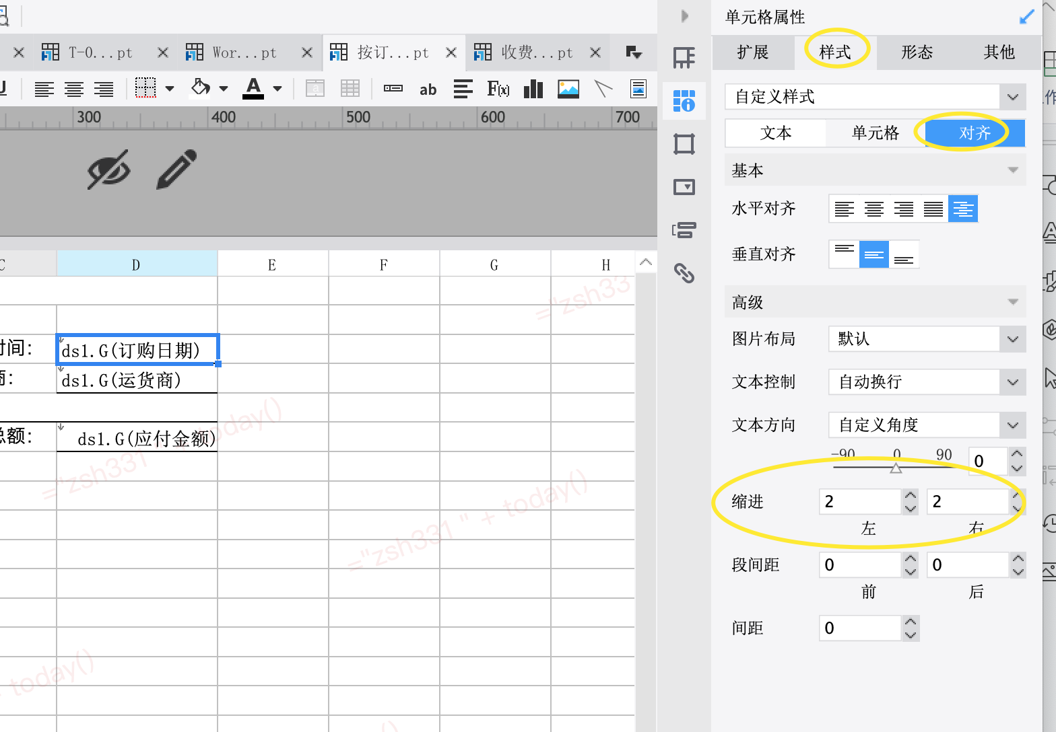Viewport: 1056px width, 732px height.
Task: Open the T-0...pt document tab
Action: click(100, 52)
